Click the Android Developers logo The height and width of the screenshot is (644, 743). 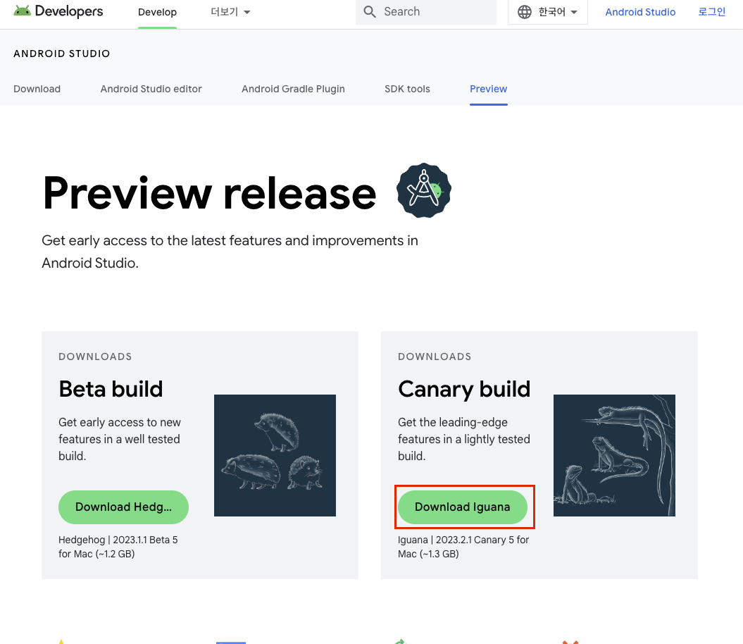58,11
